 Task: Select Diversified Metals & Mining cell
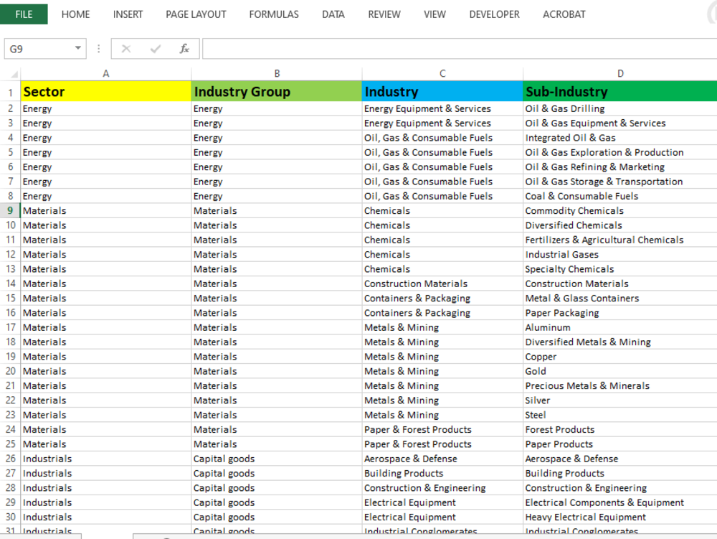coord(620,342)
